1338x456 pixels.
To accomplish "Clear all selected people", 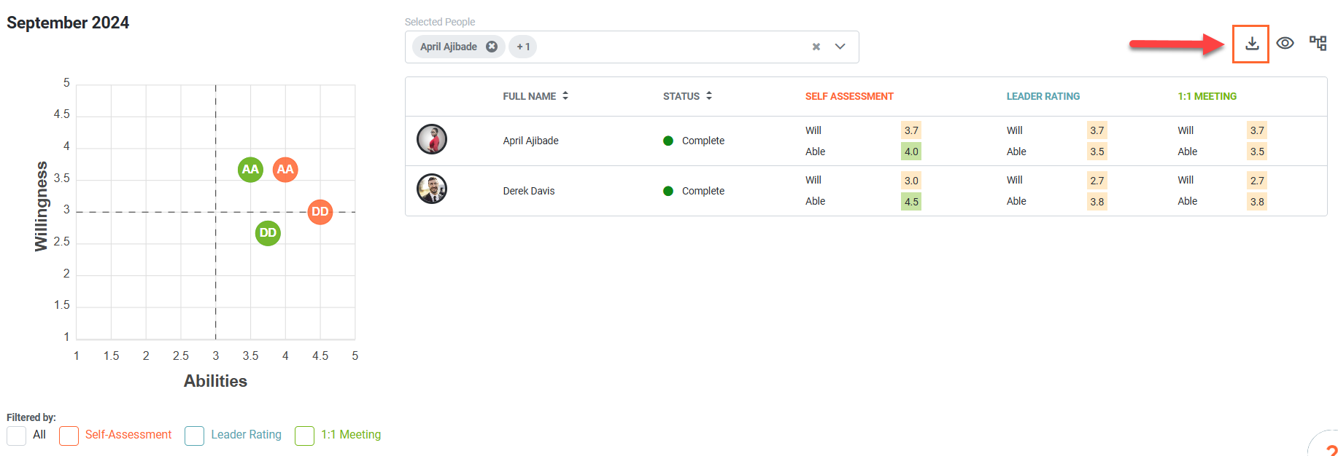I will pyautogui.click(x=816, y=47).
